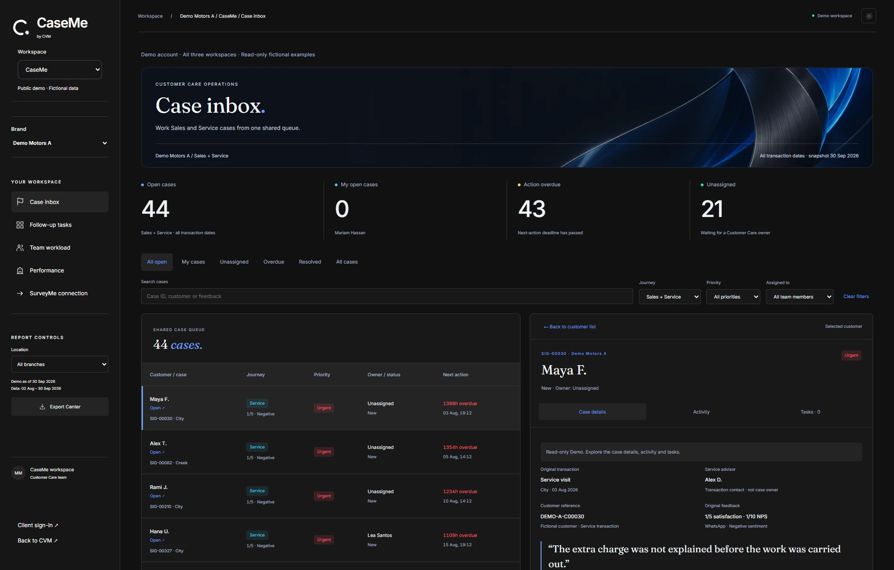The image size is (894, 570).
Task: Switch to the Unassigned tab
Action: tap(234, 262)
